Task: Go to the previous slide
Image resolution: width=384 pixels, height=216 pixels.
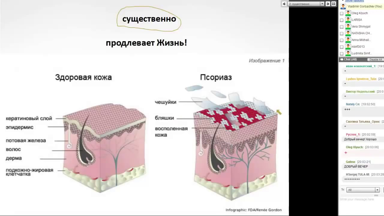Action: 284,4
